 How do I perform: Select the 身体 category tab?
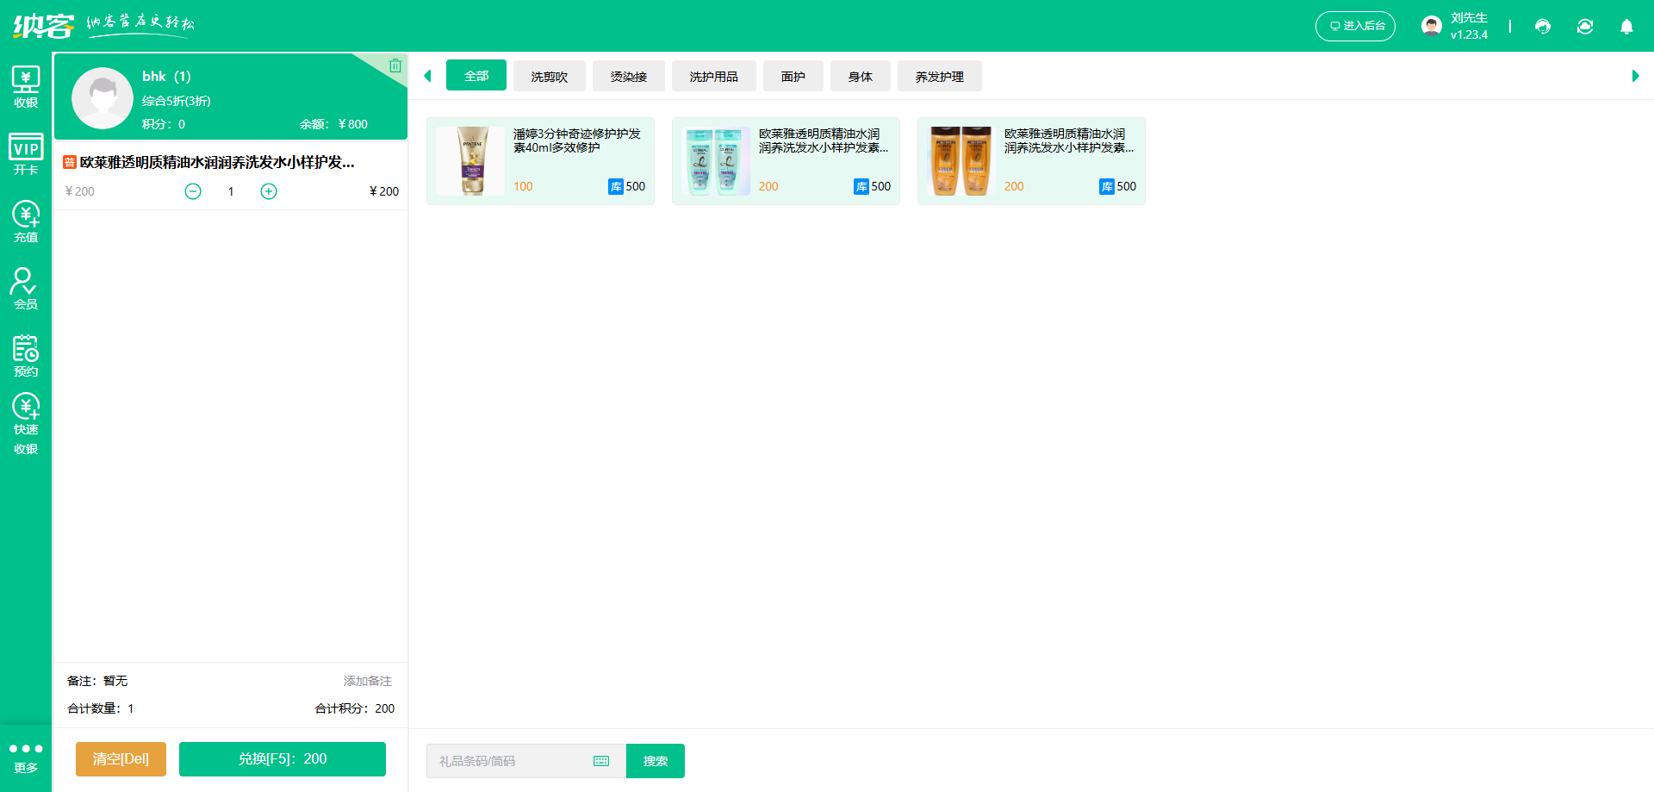[861, 76]
